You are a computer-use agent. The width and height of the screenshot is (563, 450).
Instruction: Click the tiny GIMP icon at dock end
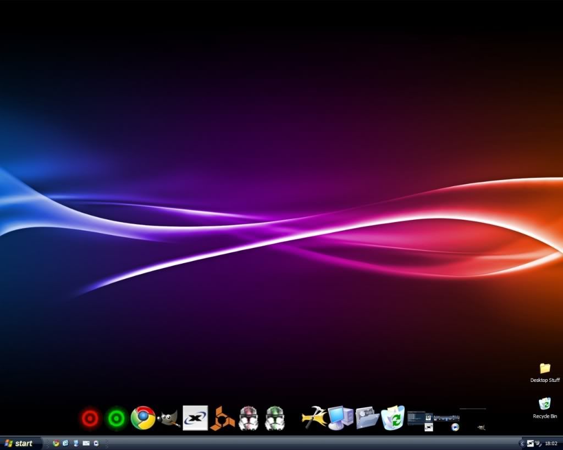click(482, 427)
